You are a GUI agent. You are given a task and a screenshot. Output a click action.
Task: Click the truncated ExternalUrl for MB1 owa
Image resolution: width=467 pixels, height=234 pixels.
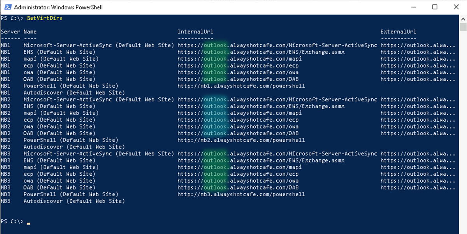(418, 72)
